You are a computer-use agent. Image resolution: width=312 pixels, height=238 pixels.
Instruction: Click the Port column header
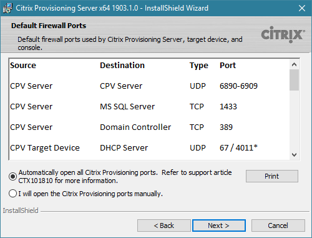coord(228,66)
